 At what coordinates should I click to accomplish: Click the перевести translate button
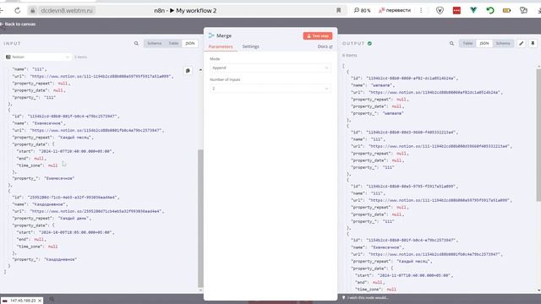395,11
